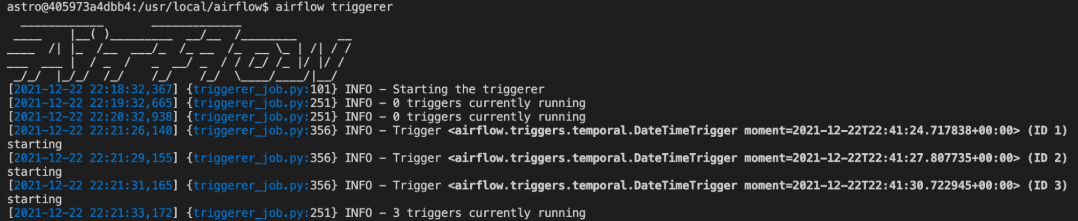The image size is (1078, 221).
Task: Click the 22:19:32,665 timestamp
Action: tap(131, 103)
